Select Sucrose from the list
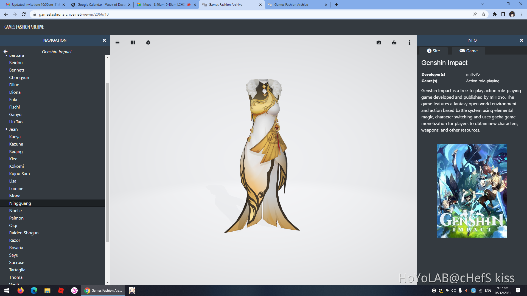The image size is (527, 296). pyautogui.click(x=17, y=263)
